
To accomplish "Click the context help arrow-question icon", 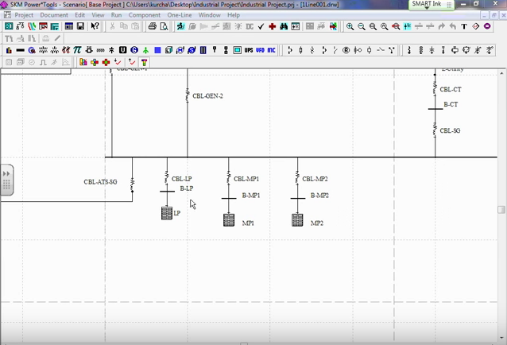I will click(x=95, y=27).
